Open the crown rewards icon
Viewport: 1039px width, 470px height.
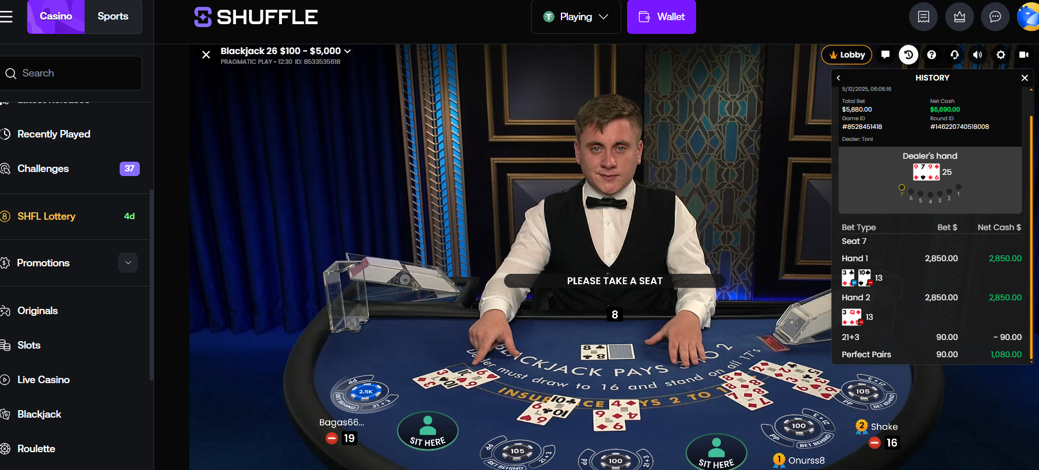[x=960, y=17]
